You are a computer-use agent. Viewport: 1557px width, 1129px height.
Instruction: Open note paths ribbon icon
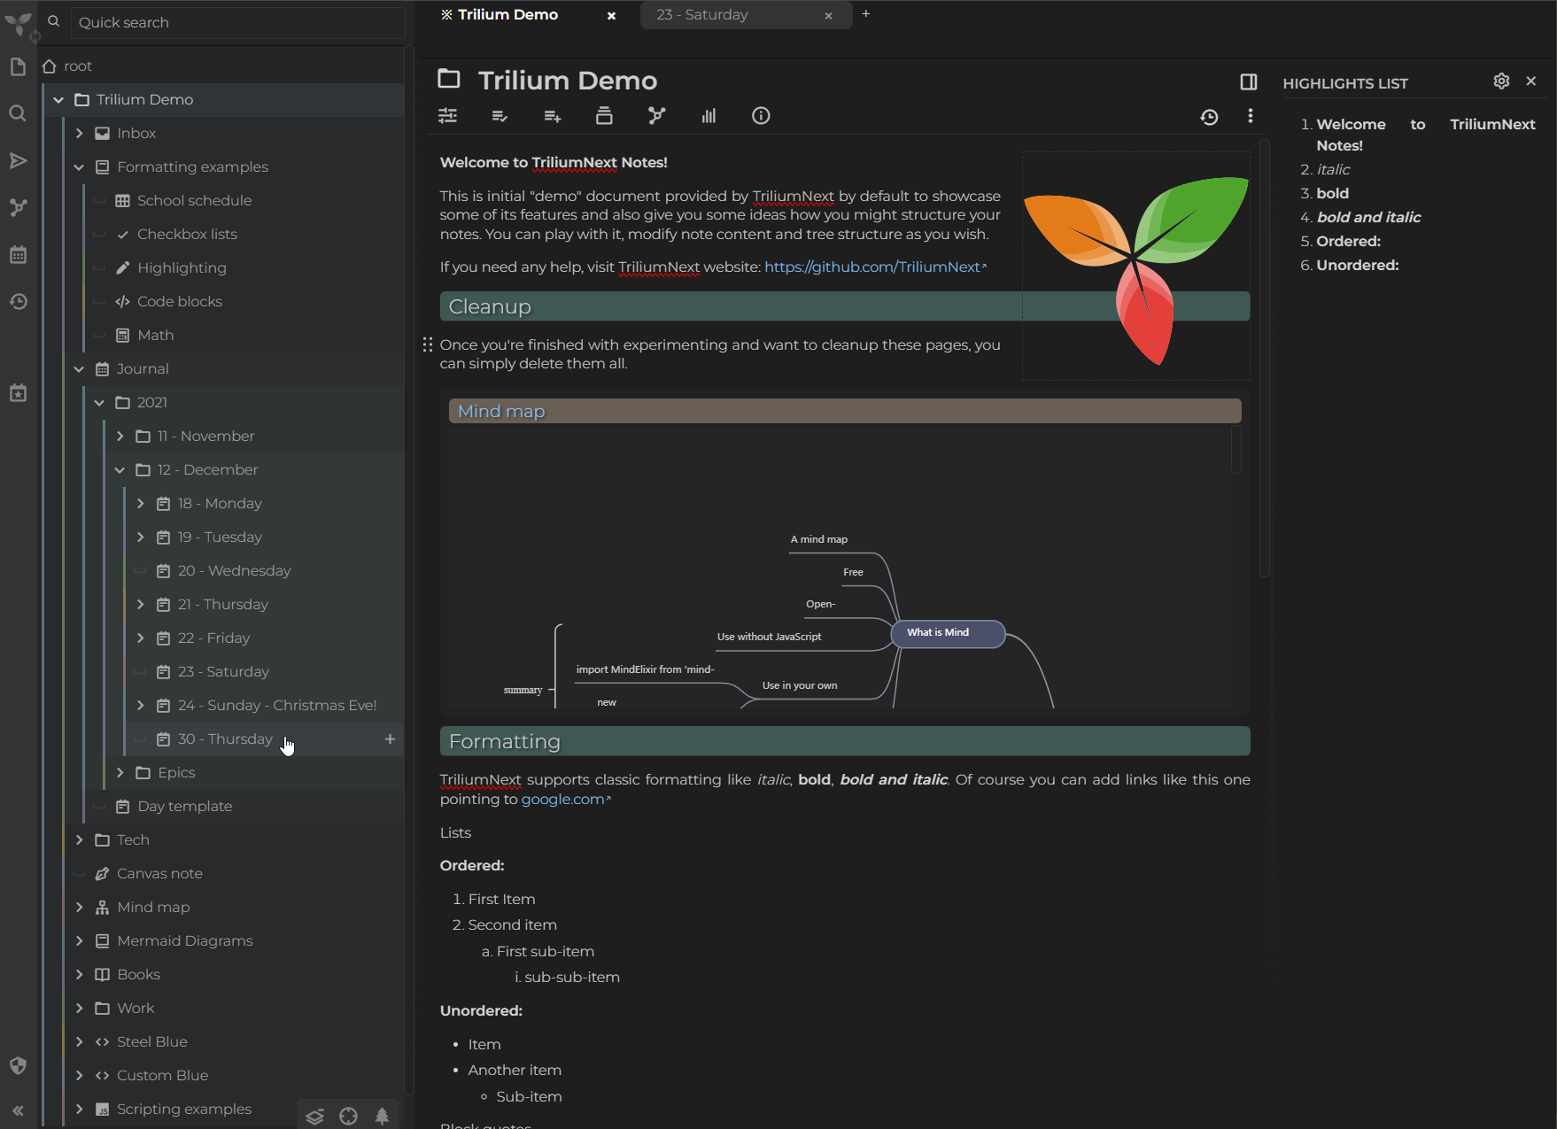(604, 116)
